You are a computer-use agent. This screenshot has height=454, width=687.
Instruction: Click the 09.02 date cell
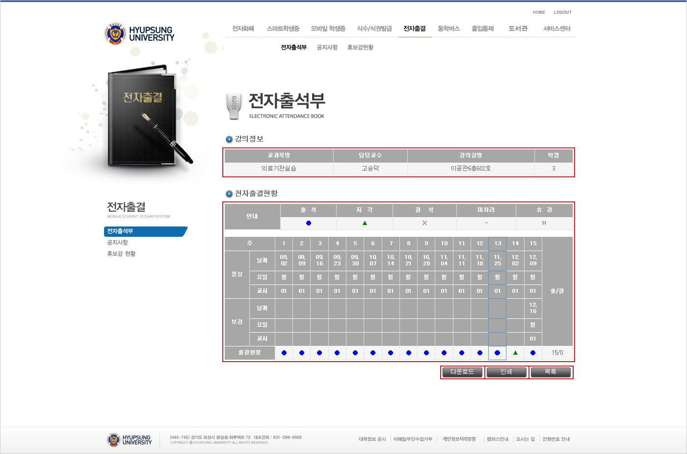click(x=284, y=260)
